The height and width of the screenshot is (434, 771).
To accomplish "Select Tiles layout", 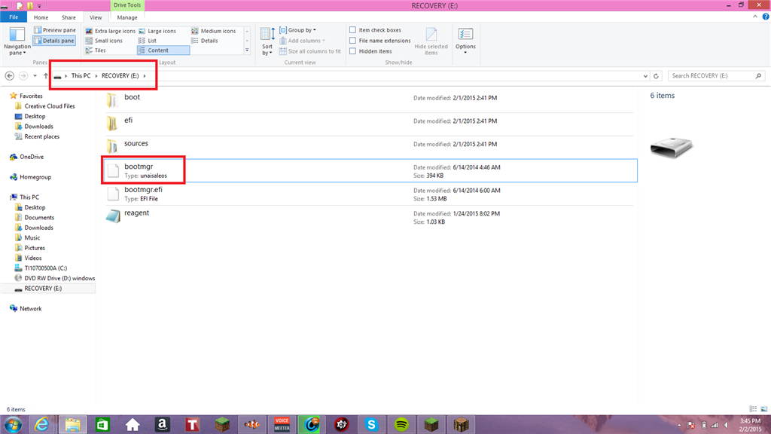I will (96, 50).
